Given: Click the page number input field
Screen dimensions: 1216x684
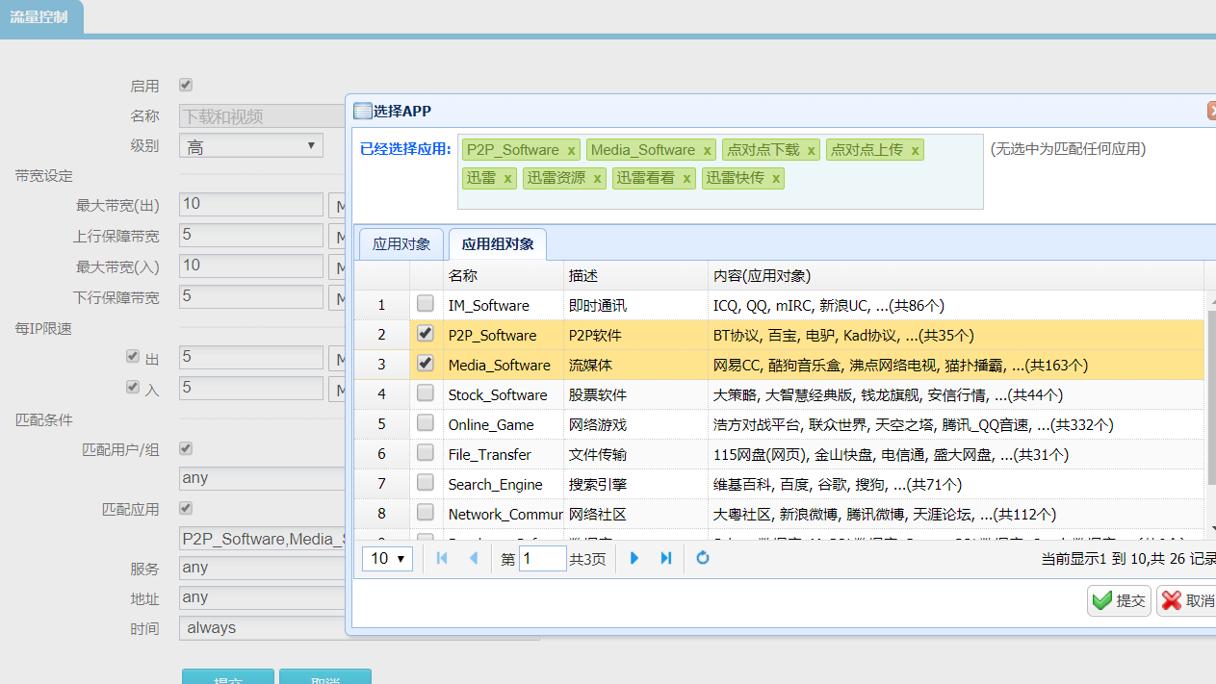Looking at the screenshot, I should coord(542,558).
